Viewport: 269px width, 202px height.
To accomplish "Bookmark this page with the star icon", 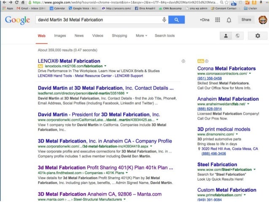I will (227, 3).
